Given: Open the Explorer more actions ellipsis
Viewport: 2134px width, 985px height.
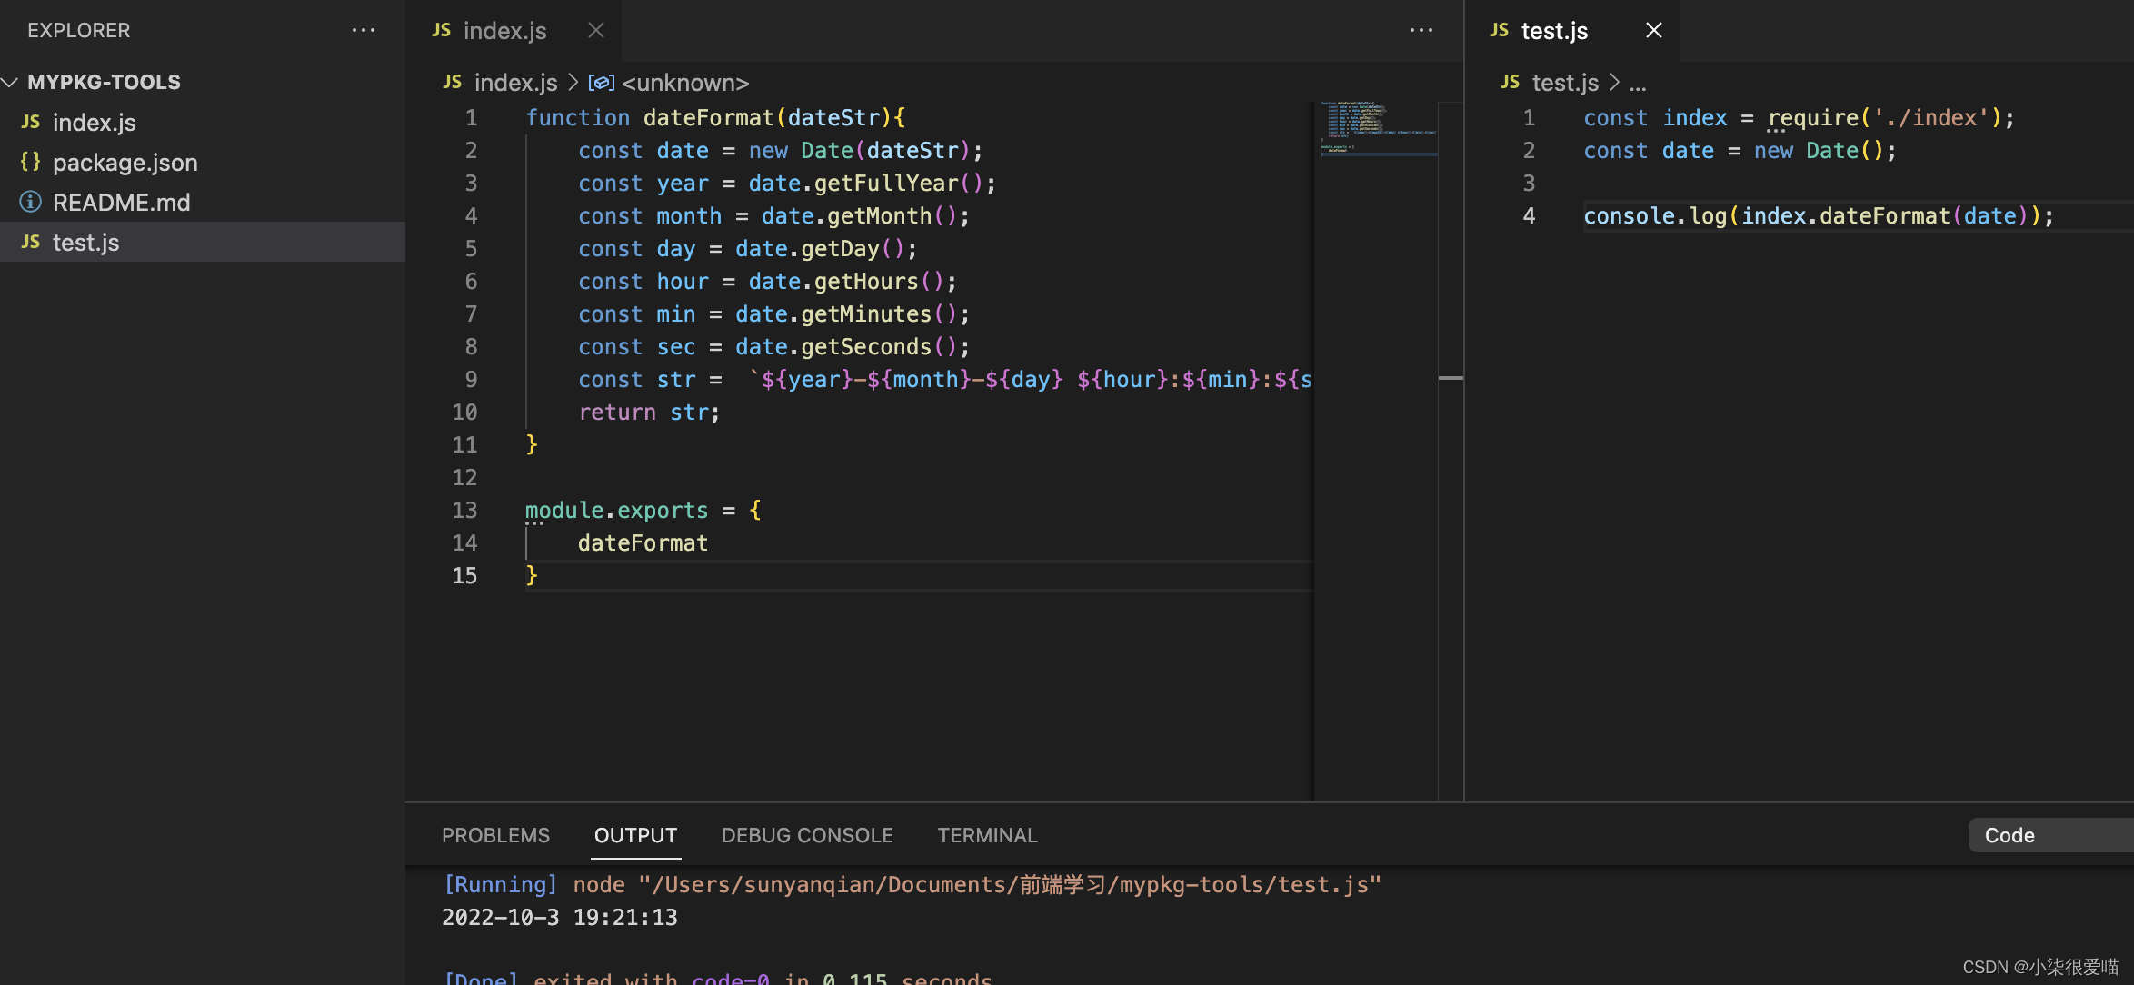Looking at the screenshot, I should pyautogui.click(x=363, y=30).
